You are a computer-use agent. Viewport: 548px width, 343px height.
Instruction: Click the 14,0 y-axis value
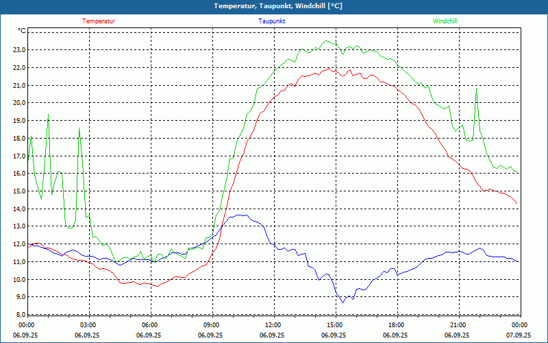pos(19,209)
